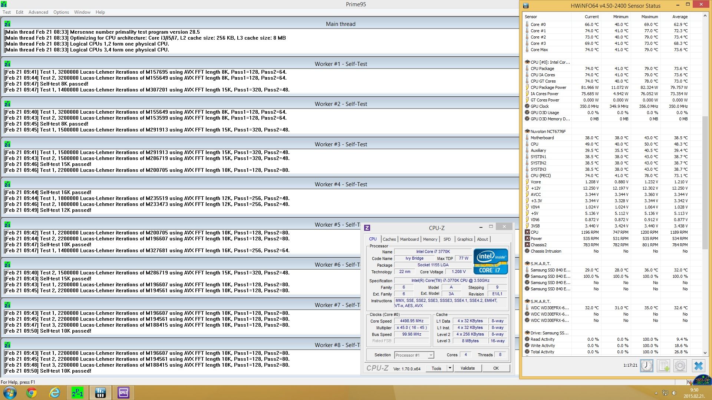Open Prime95 from the taskbar
This screenshot has width=712, height=400.
(78, 393)
